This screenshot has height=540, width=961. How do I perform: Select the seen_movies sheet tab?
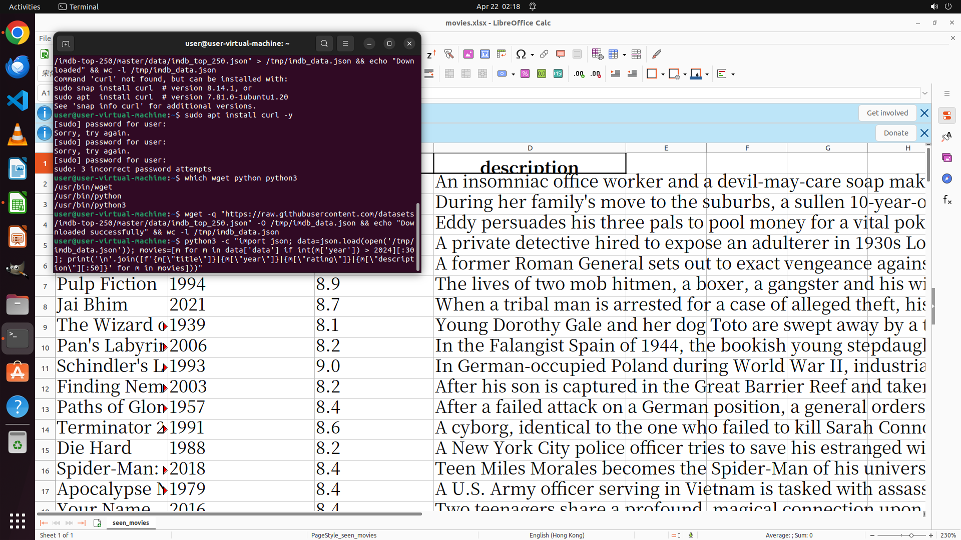[x=131, y=522]
